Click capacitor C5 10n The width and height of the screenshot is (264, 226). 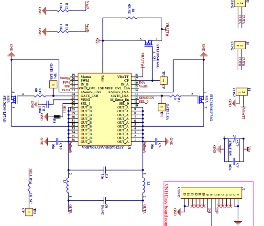[105, 170]
